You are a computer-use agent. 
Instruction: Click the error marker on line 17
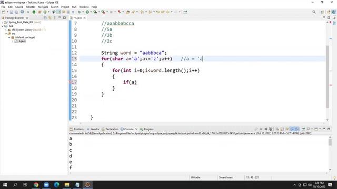[x=70, y=82]
